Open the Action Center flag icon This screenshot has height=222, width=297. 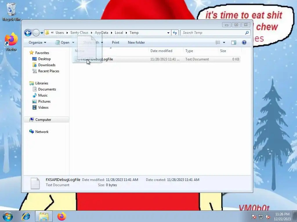[253, 217]
